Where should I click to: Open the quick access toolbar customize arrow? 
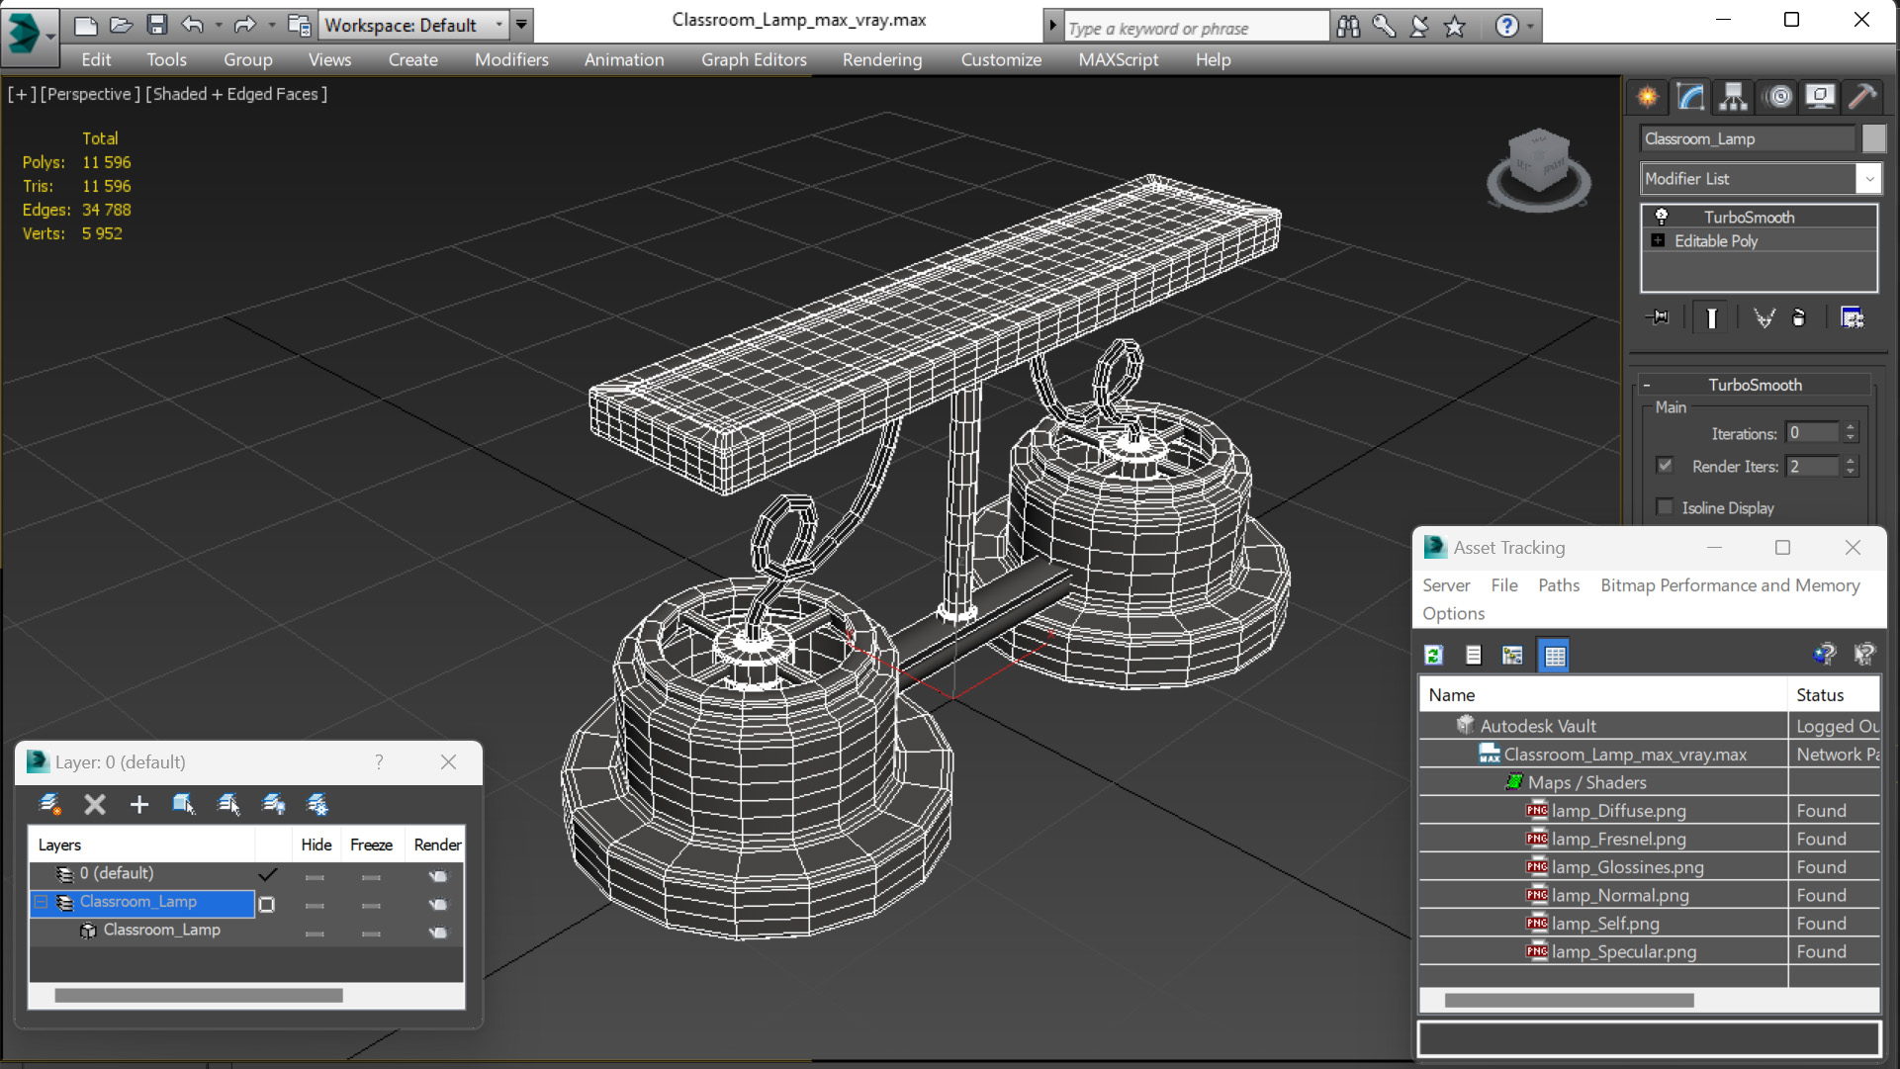521,25
